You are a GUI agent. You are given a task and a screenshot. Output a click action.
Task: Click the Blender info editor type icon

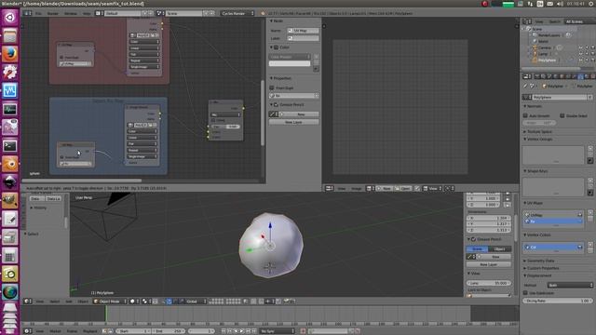coord(27,13)
